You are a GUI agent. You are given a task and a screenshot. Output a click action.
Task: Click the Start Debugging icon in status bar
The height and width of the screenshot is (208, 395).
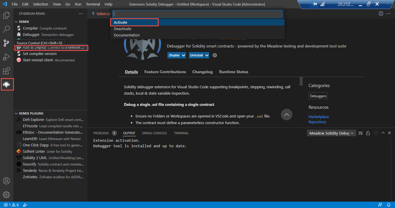25,205
